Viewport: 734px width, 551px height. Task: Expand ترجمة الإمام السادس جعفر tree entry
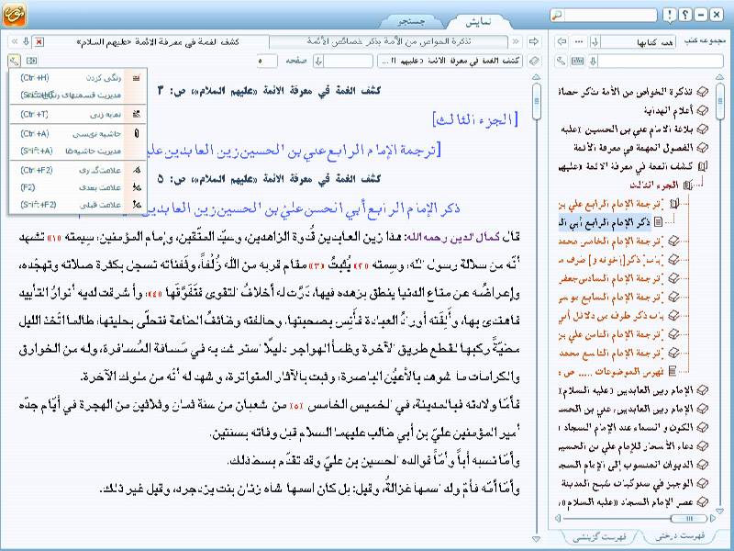click(x=673, y=278)
